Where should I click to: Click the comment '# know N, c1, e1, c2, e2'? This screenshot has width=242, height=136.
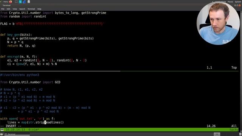(x=21, y=90)
